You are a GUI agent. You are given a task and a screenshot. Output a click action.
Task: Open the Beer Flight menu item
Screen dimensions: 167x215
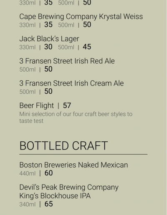tap(36, 105)
